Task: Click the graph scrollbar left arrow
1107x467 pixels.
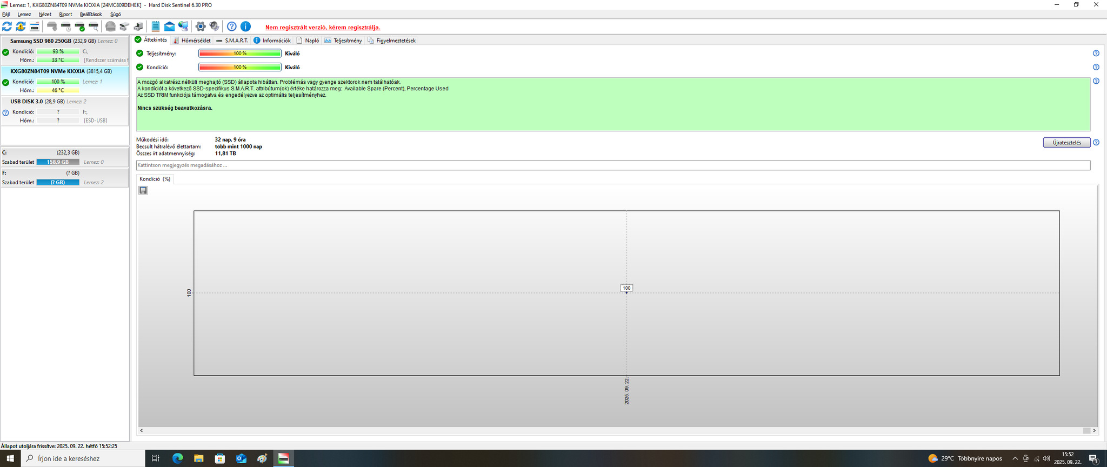Action: coord(142,431)
